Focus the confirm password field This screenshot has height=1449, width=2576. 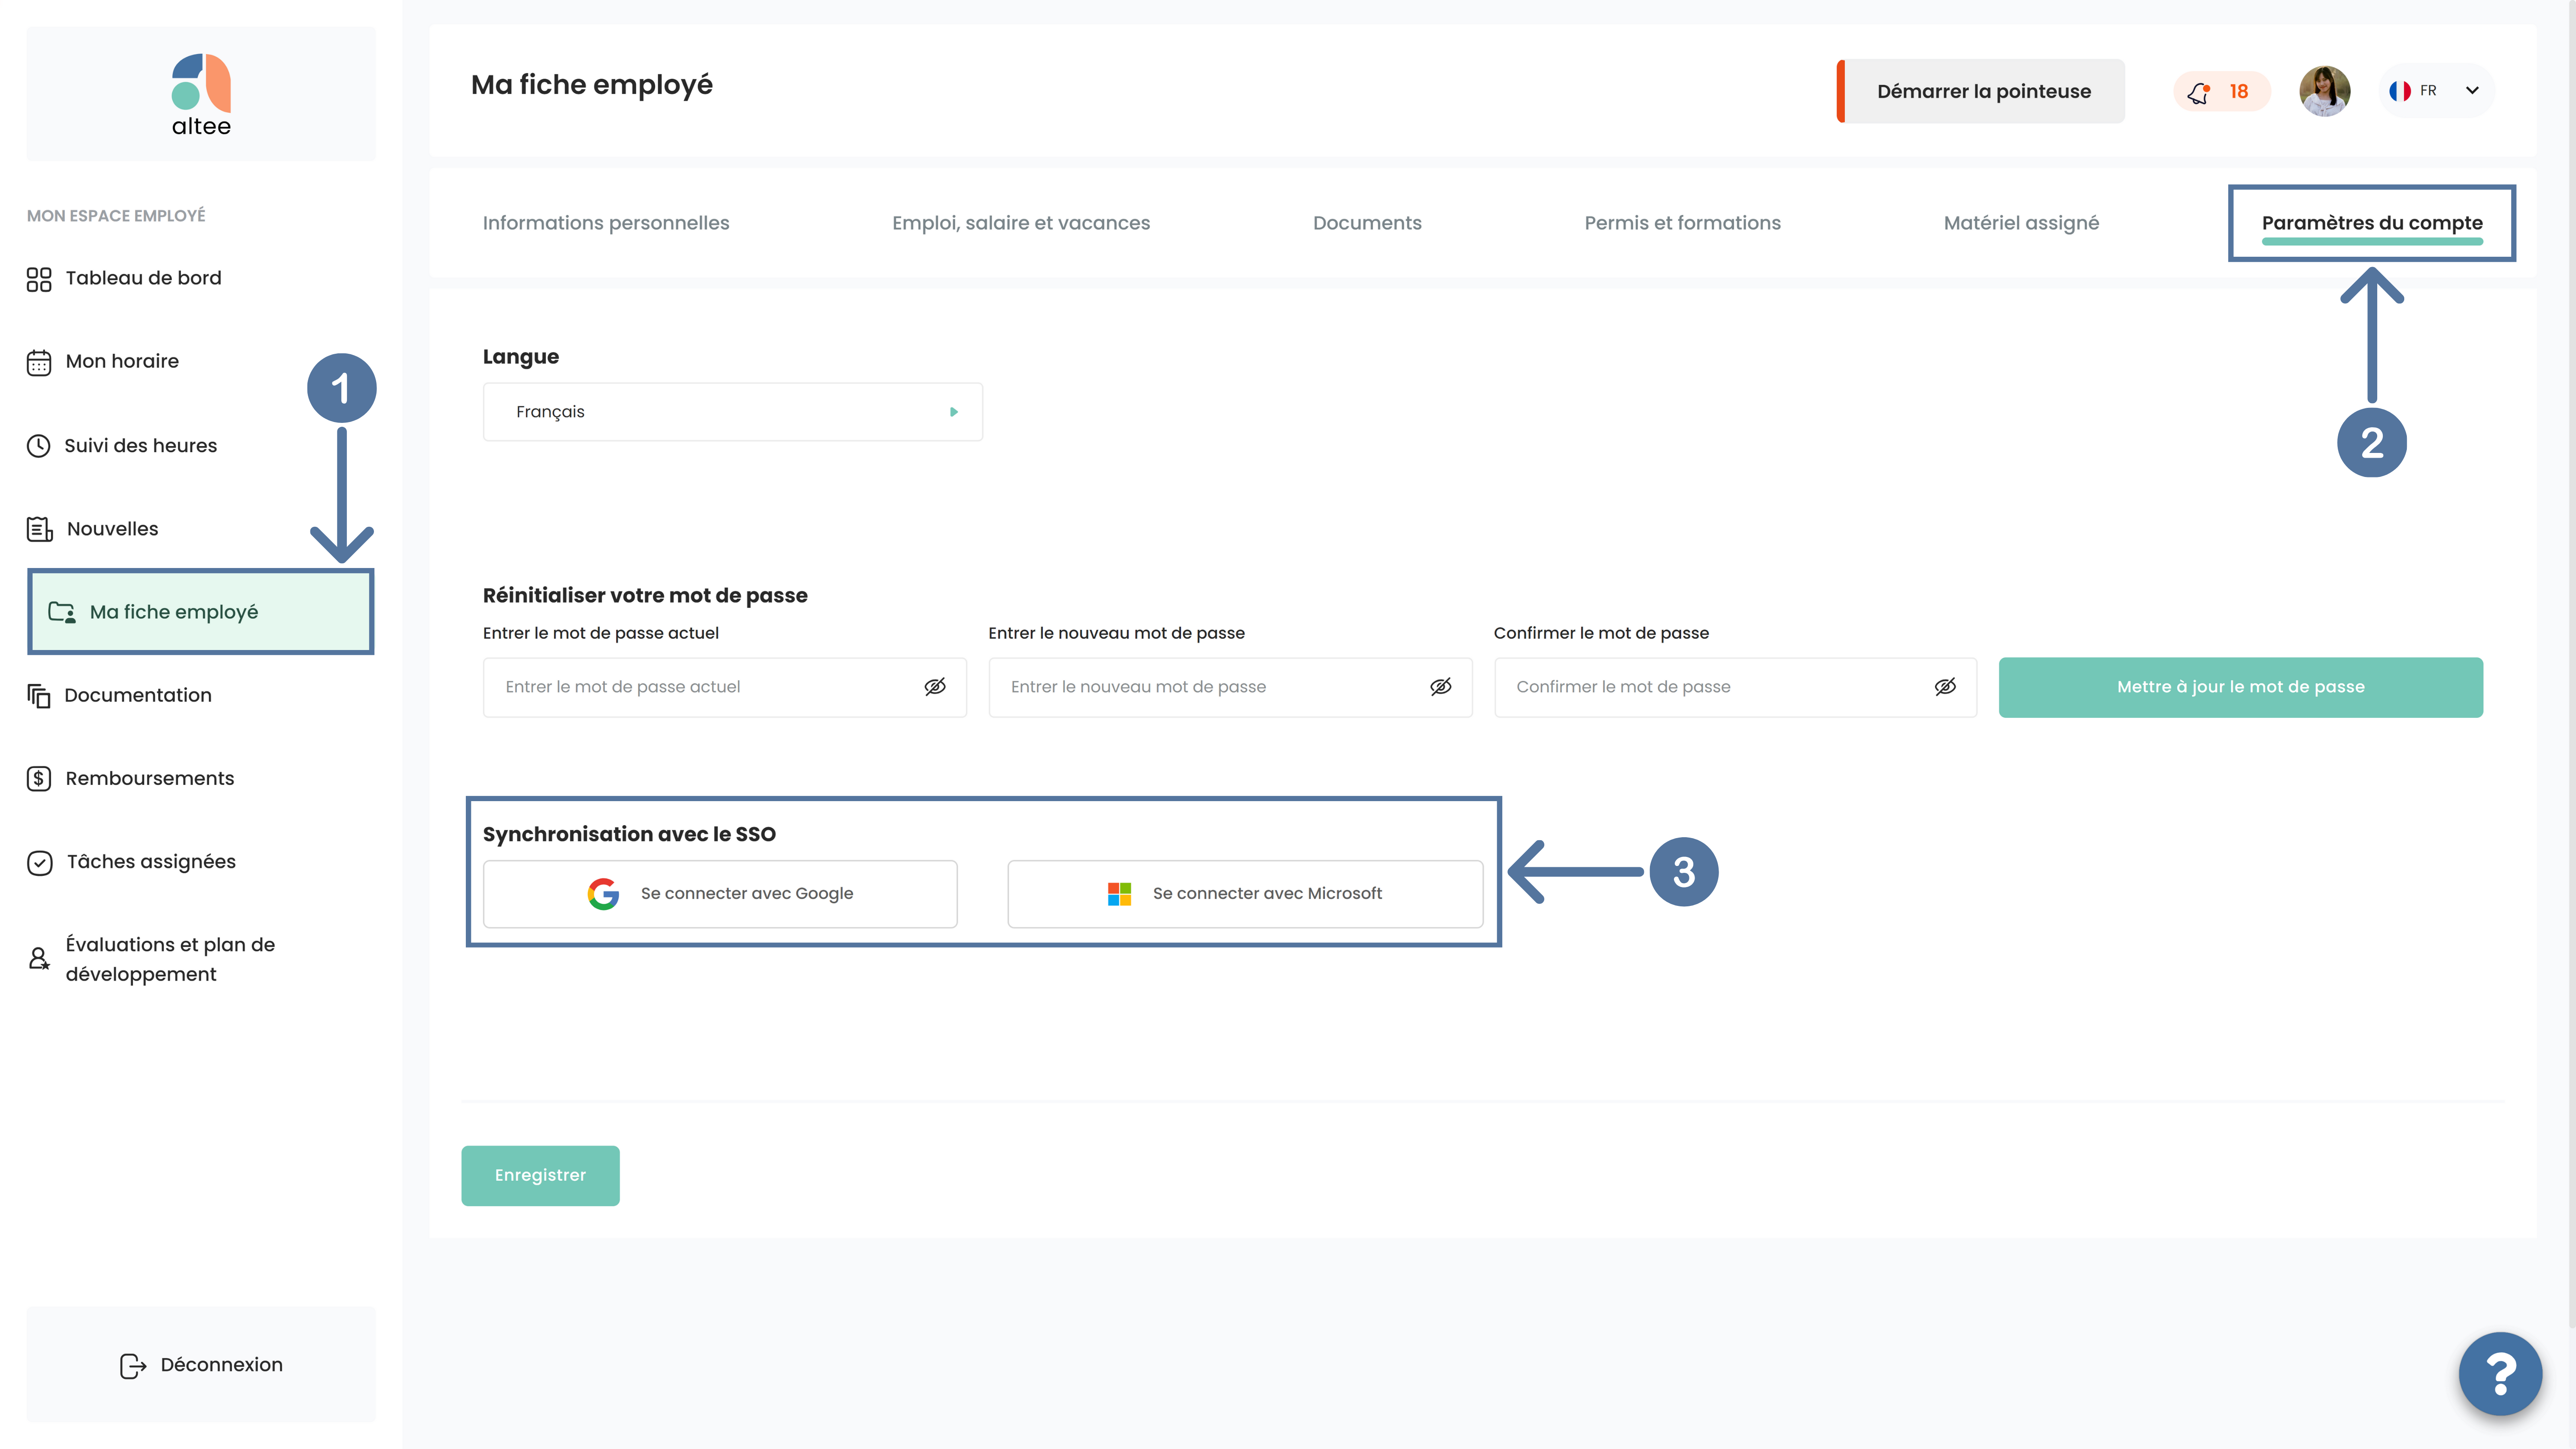coord(1735,687)
